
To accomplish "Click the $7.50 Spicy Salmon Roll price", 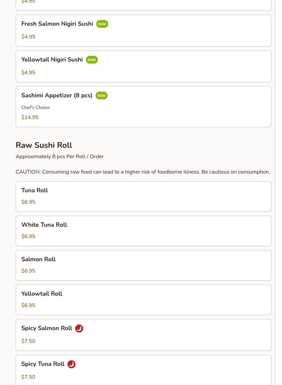I will pos(28,341).
